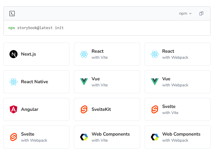
Task: Choose the Next.js framework card
Action: point(36,54)
